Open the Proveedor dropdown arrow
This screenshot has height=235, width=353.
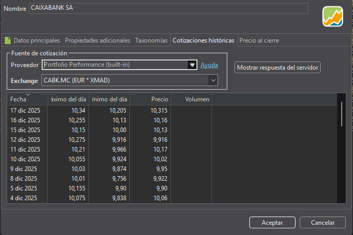[192, 65]
